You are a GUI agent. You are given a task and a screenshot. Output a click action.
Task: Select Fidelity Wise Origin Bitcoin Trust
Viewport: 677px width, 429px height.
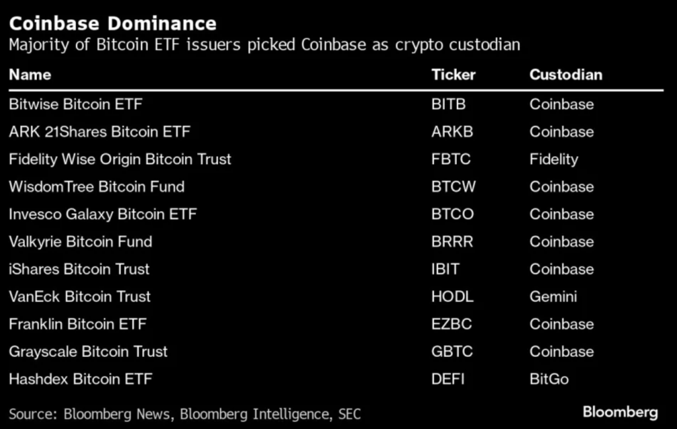coord(120,159)
